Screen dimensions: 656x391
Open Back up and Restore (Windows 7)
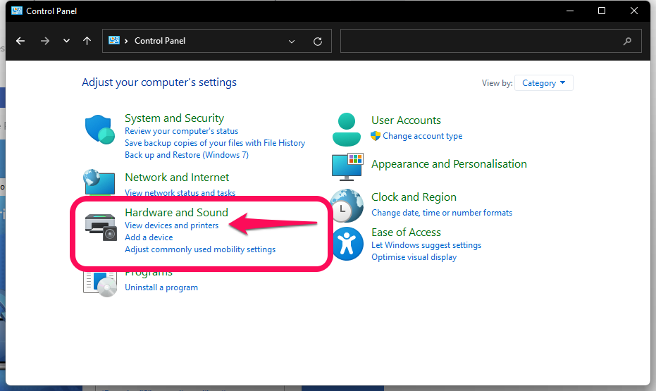(187, 155)
